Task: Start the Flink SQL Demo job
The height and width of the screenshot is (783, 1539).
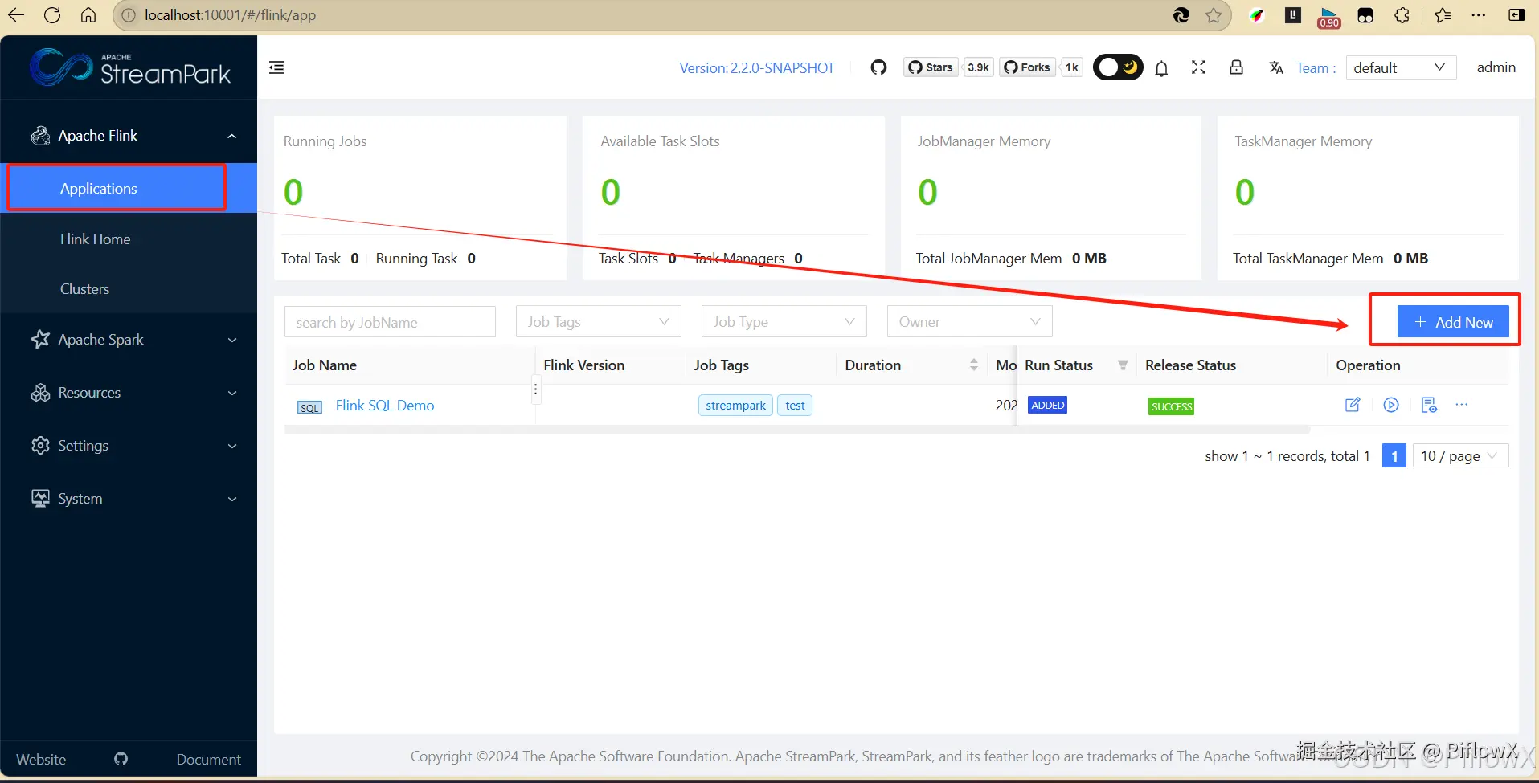Action: (1391, 405)
